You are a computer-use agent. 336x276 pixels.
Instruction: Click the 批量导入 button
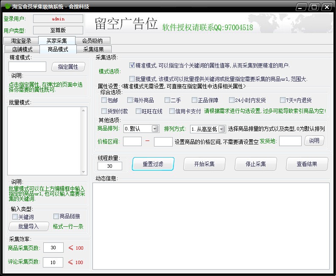click(x=29, y=226)
